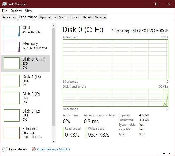Select the Disk 2 (F:) mini graph
The image size is (175, 156).
pyautogui.click(x=12, y=98)
